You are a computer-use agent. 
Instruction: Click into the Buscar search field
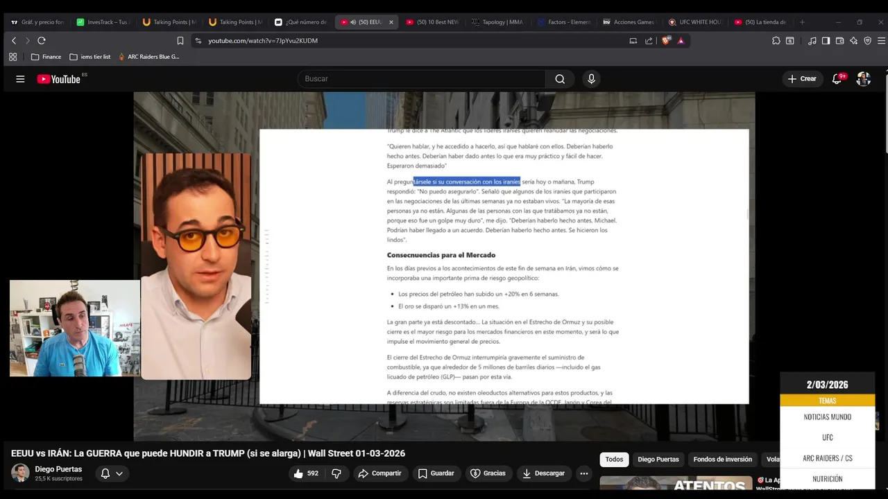(x=422, y=79)
